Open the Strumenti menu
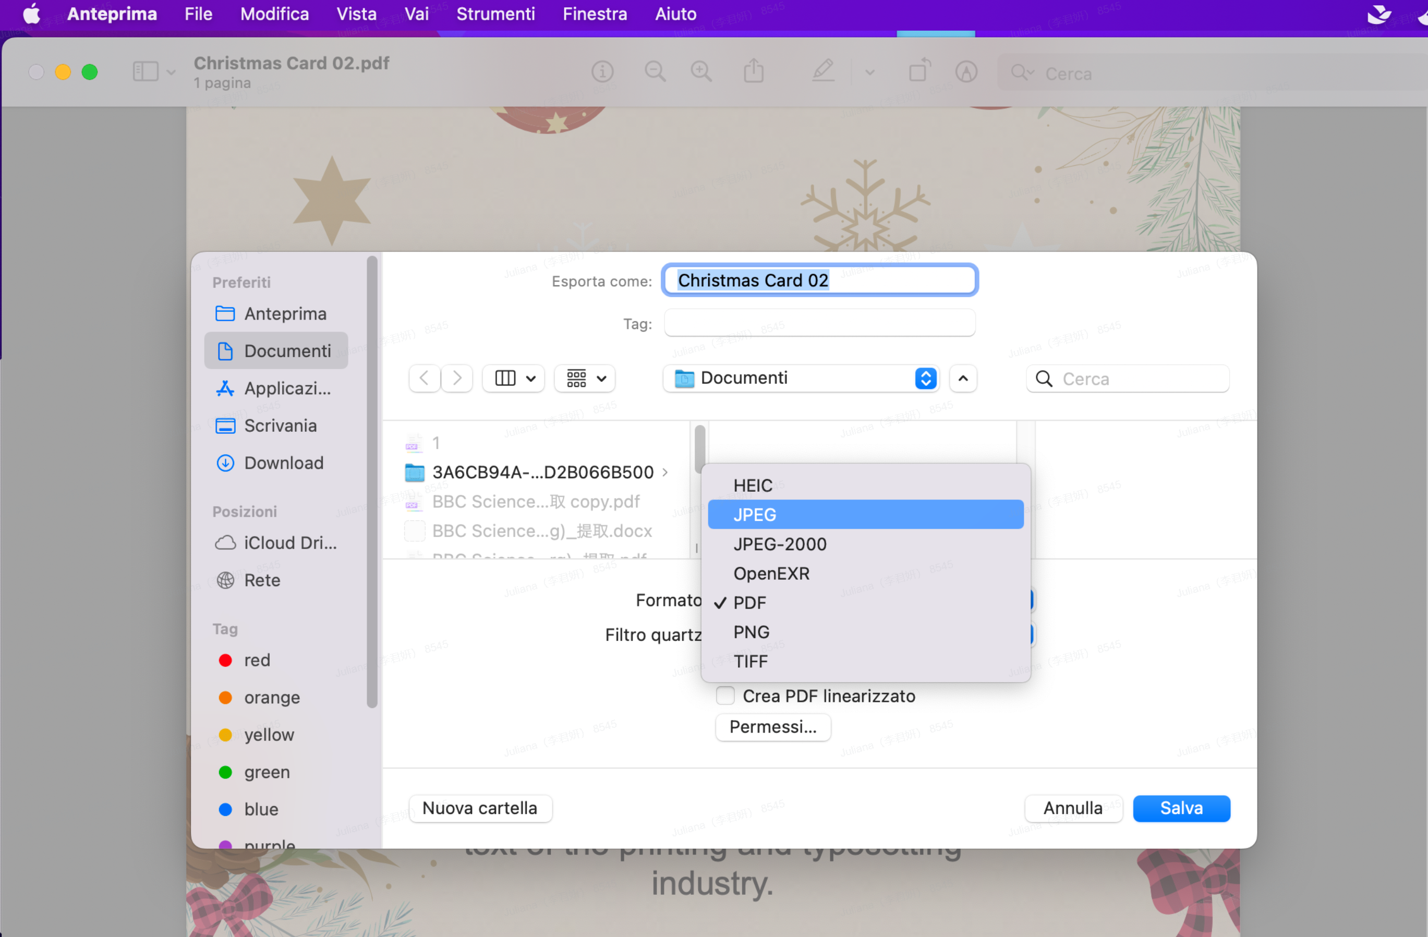The image size is (1428, 937). (x=495, y=13)
